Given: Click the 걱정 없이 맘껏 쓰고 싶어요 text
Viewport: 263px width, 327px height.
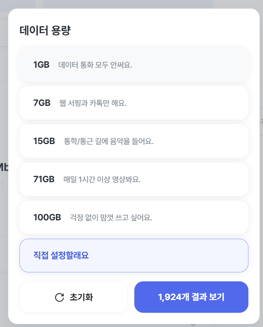Looking at the screenshot, I should [x=111, y=217].
